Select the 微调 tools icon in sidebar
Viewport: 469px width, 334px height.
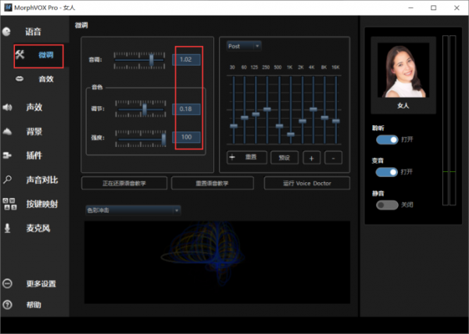click(20, 55)
